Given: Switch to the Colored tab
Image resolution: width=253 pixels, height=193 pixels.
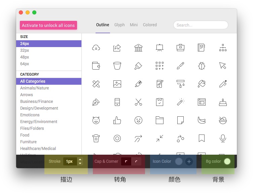Looking at the screenshot, I should coord(150,25).
